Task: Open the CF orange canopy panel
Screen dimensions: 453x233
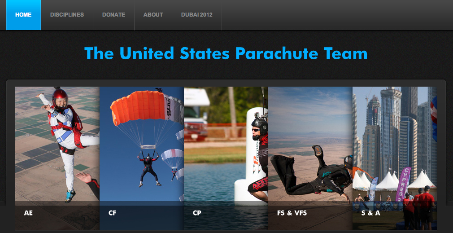Action: [142, 158]
